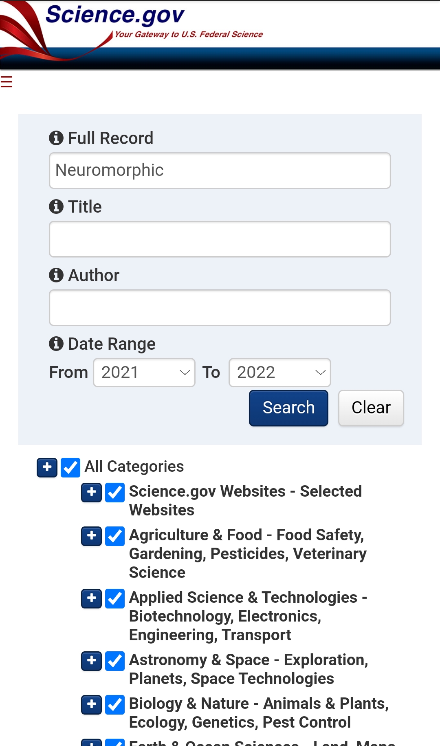Click the Title info icon
The height and width of the screenshot is (746, 440).
56,206
